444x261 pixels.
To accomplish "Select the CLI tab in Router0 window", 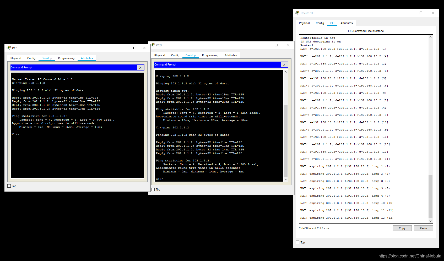I will pos(332,23).
